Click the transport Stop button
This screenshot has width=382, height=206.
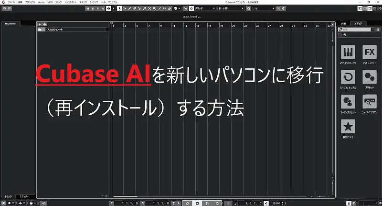197,203
